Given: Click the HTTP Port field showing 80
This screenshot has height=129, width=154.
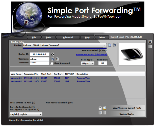Looking at the screenshot, I should pyautogui.click(x=103, y=63).
